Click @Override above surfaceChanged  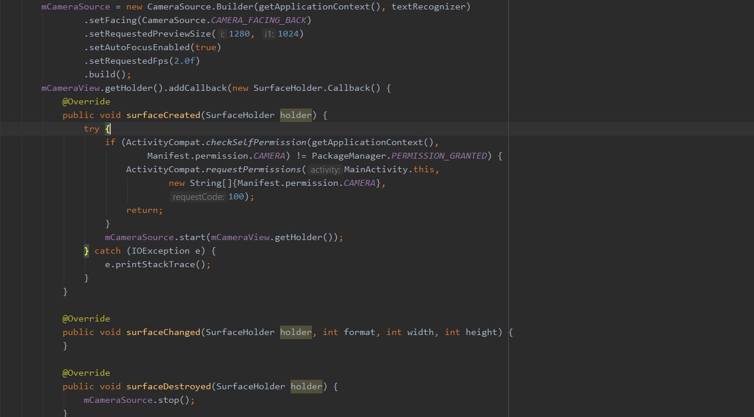pyautogui.click(x=86, y=319)
